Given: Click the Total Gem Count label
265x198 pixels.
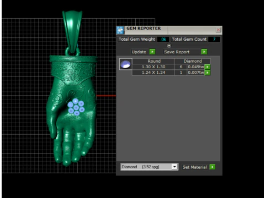Looking at the screenshot, I should click(189, 39).
